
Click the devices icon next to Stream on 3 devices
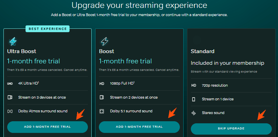coord(10,97)
